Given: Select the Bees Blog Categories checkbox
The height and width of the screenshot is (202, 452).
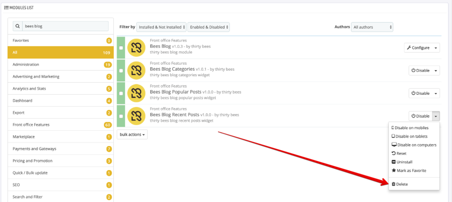Looking at the screenshot, I should tap(121, 71).
